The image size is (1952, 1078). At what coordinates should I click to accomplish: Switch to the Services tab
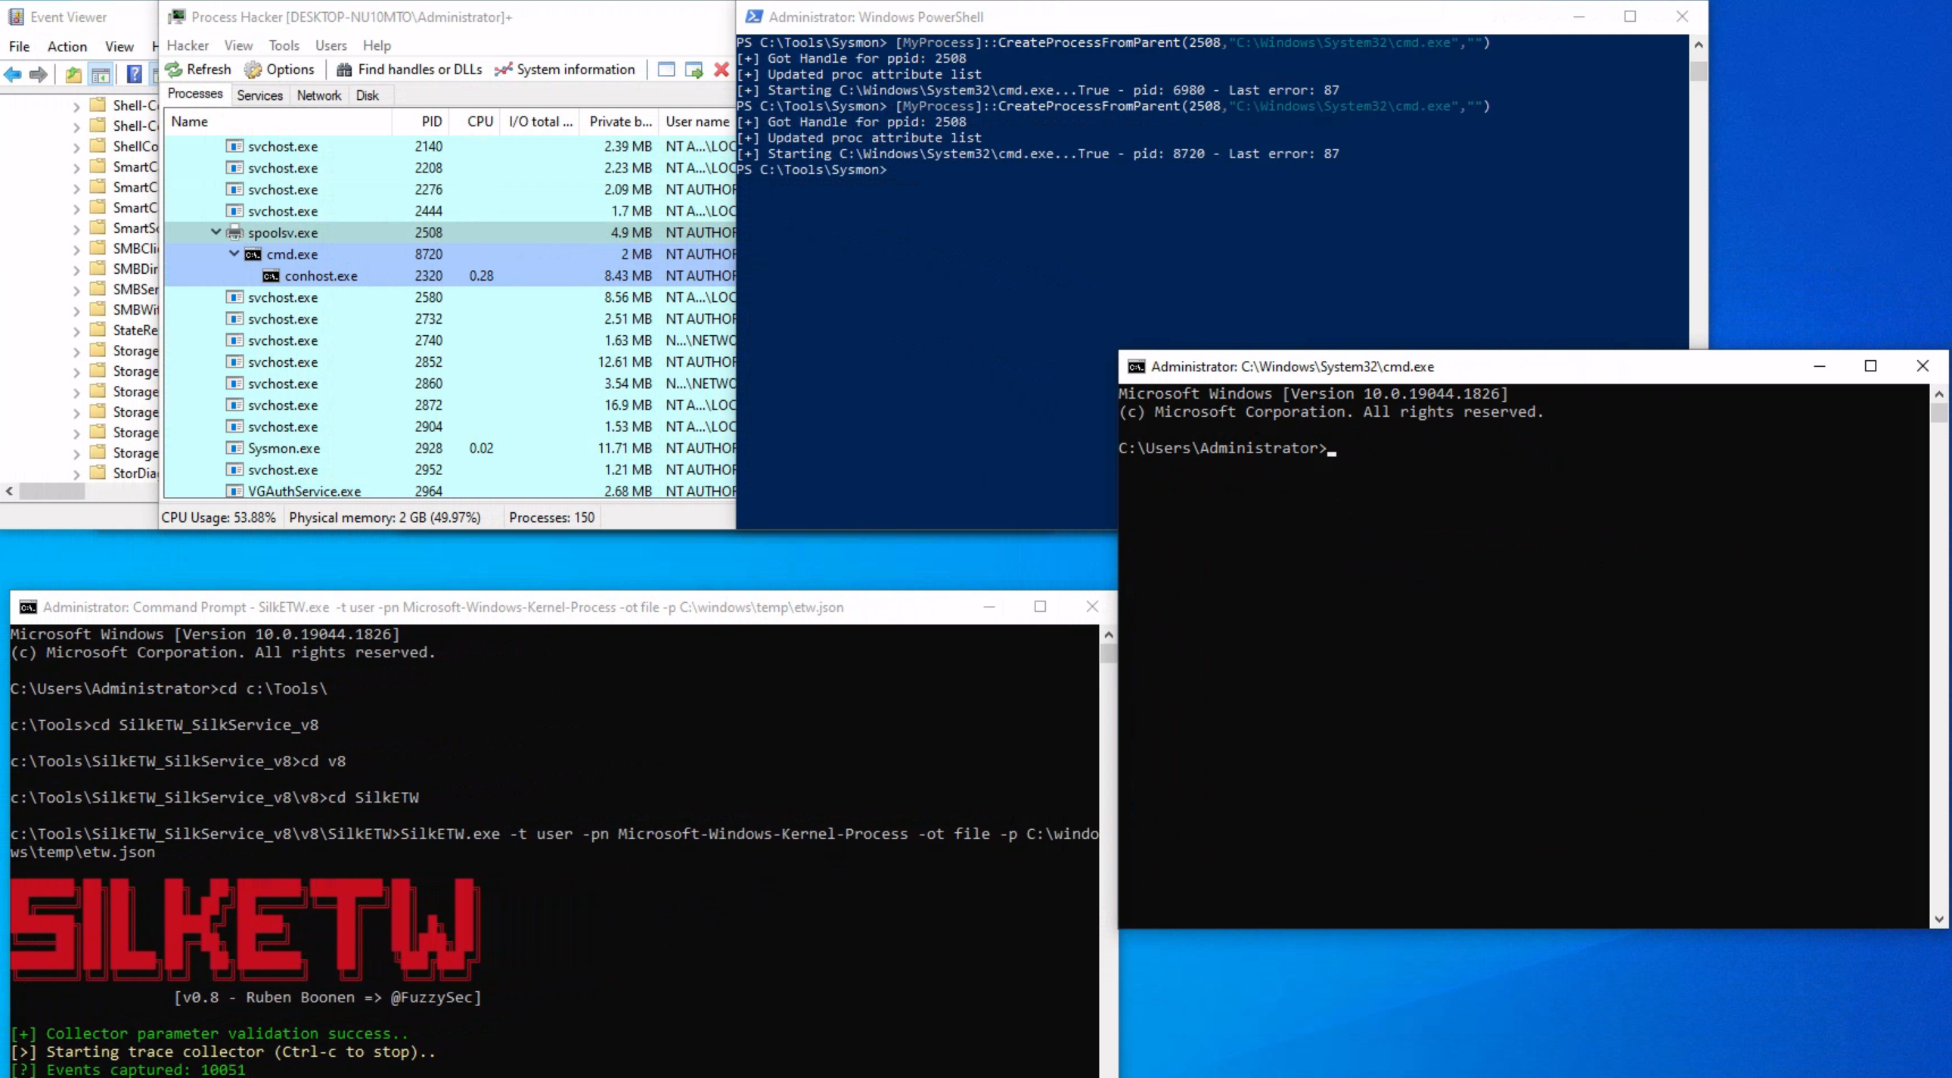click(259, 95)
